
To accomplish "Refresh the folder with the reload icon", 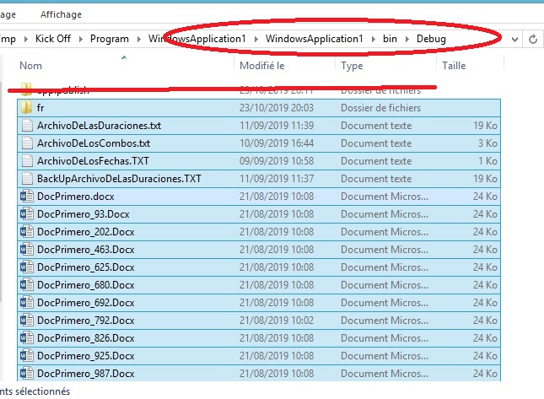I will click(533, 39).
